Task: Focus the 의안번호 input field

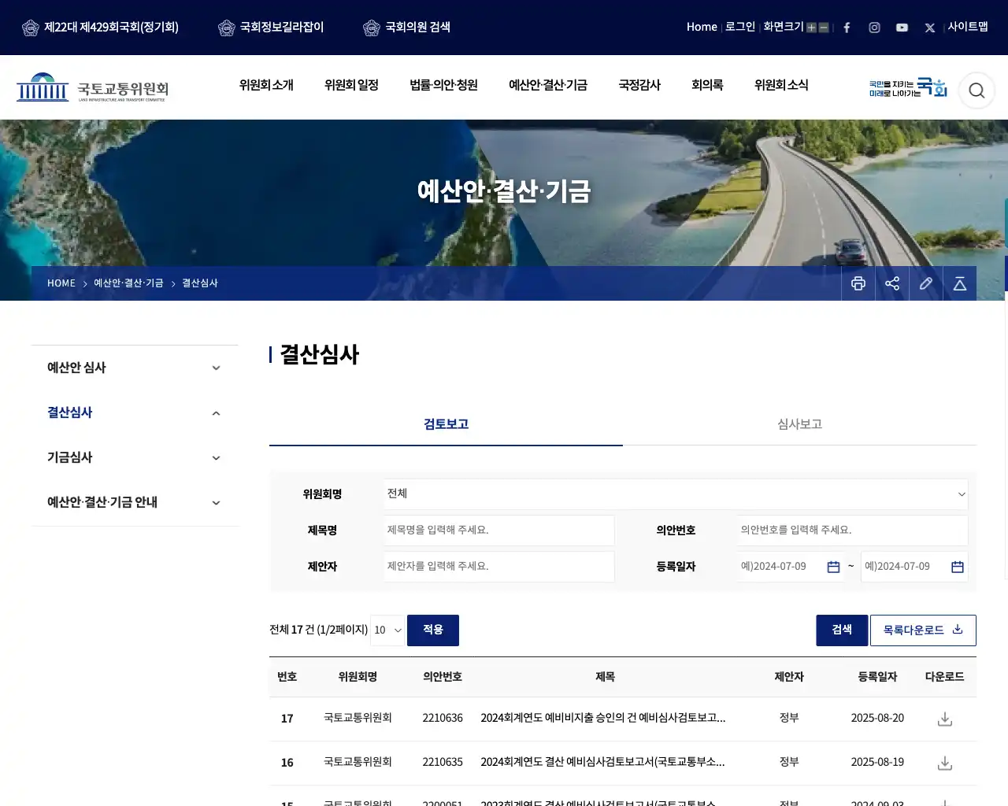Action: click(853, 531)
